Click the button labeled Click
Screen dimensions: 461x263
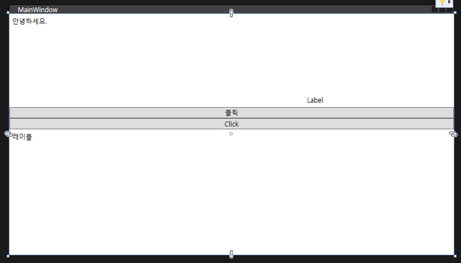pos(232,124)
